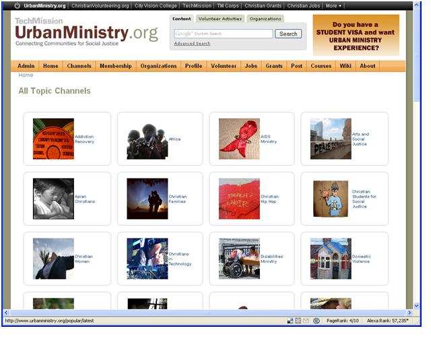Click the scroll down arrow
This screenshot has height=345, width=431.
416,306
